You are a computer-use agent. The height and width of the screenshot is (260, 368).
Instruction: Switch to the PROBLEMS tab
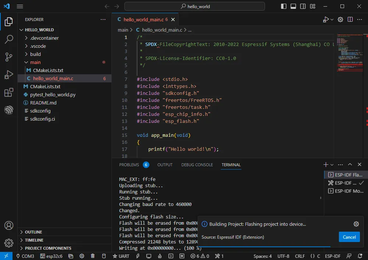click(129, 165)
